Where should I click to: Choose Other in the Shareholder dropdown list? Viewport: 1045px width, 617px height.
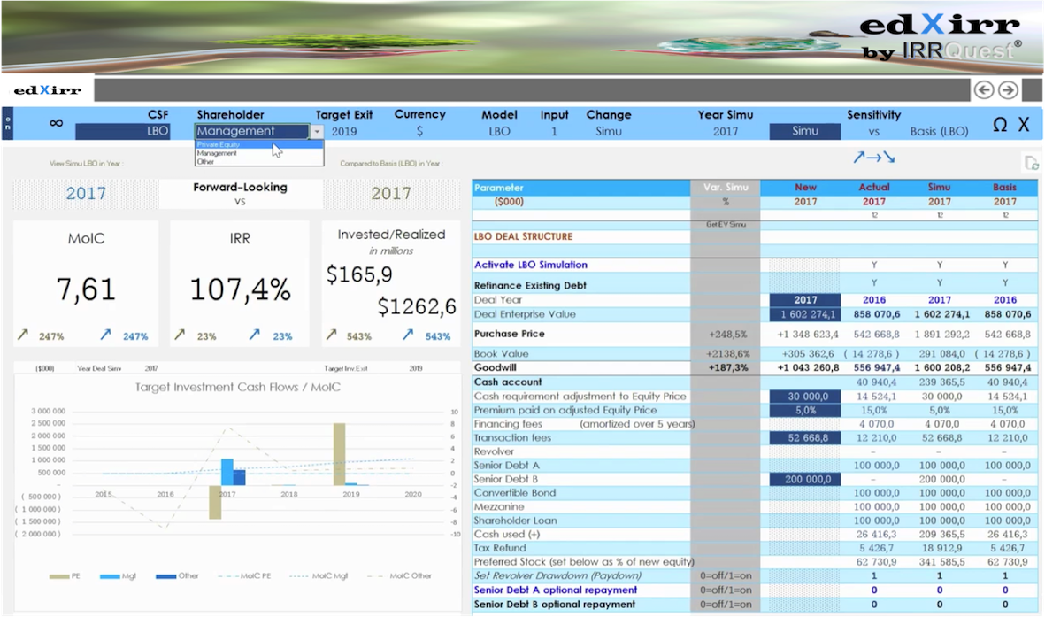(x=205, y=162)
